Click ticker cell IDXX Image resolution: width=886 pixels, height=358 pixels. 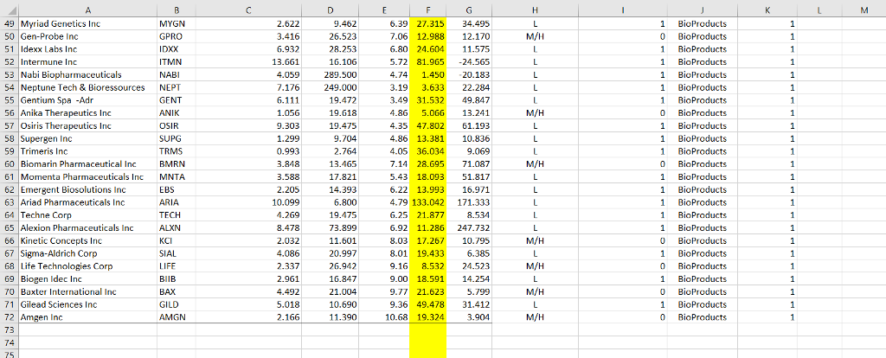tap(177, 49)
